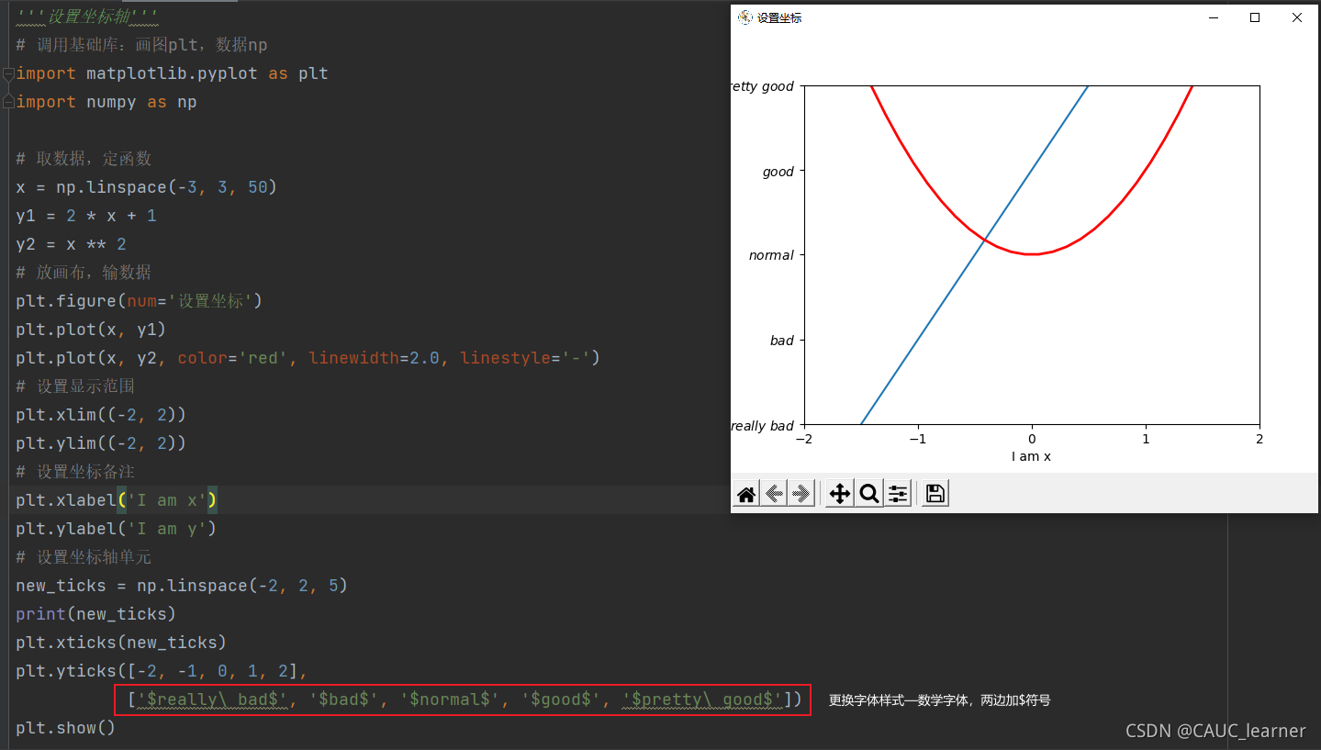Collapse fold marker at import matplotlib line
The width and height of the screenshot is (1321, 750).
tap(7, 73)
